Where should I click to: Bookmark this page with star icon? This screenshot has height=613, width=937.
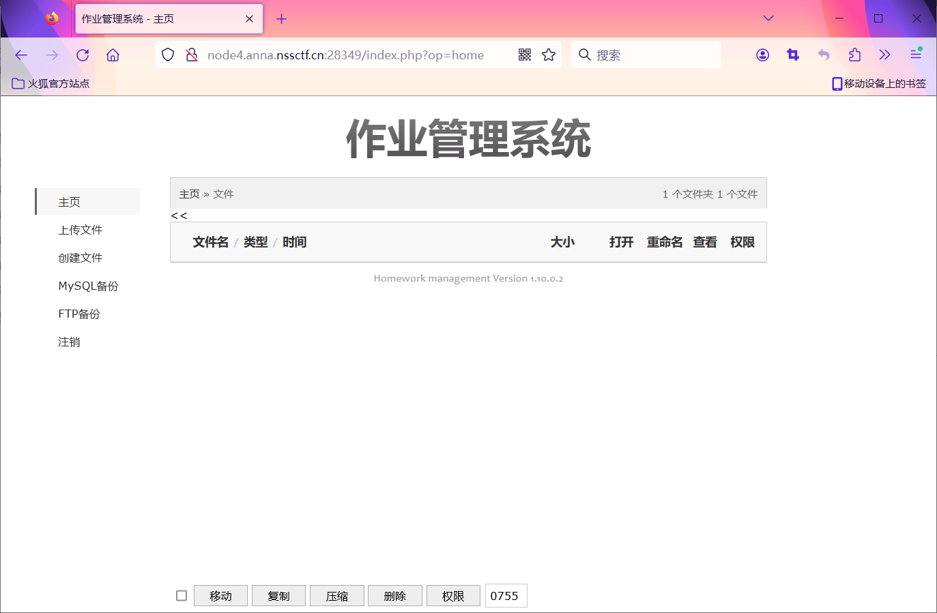pos(549,55)
